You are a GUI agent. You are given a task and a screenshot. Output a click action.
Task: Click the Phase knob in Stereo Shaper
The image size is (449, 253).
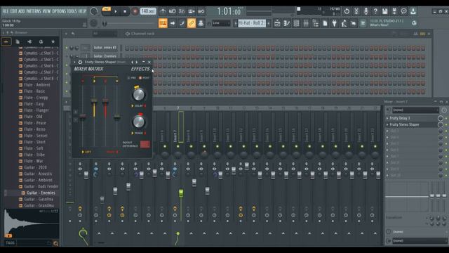coord(139,122)
